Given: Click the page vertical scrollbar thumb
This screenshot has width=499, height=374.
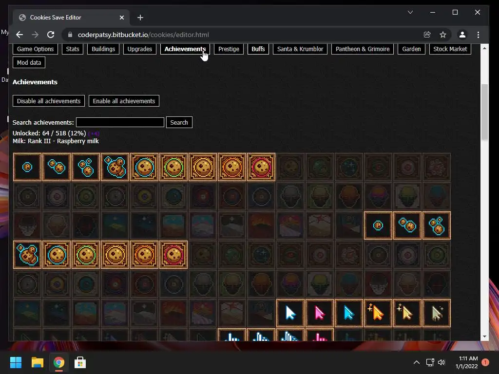Looking at the screenshot, I should pos(484,112).
